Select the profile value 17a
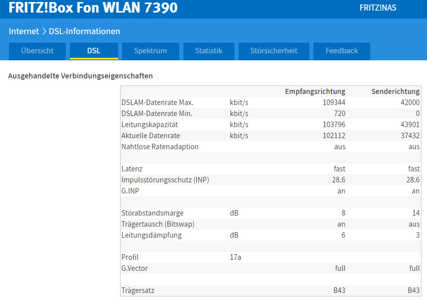Viewport: 427px width, 301px height. tap(235, 257)
